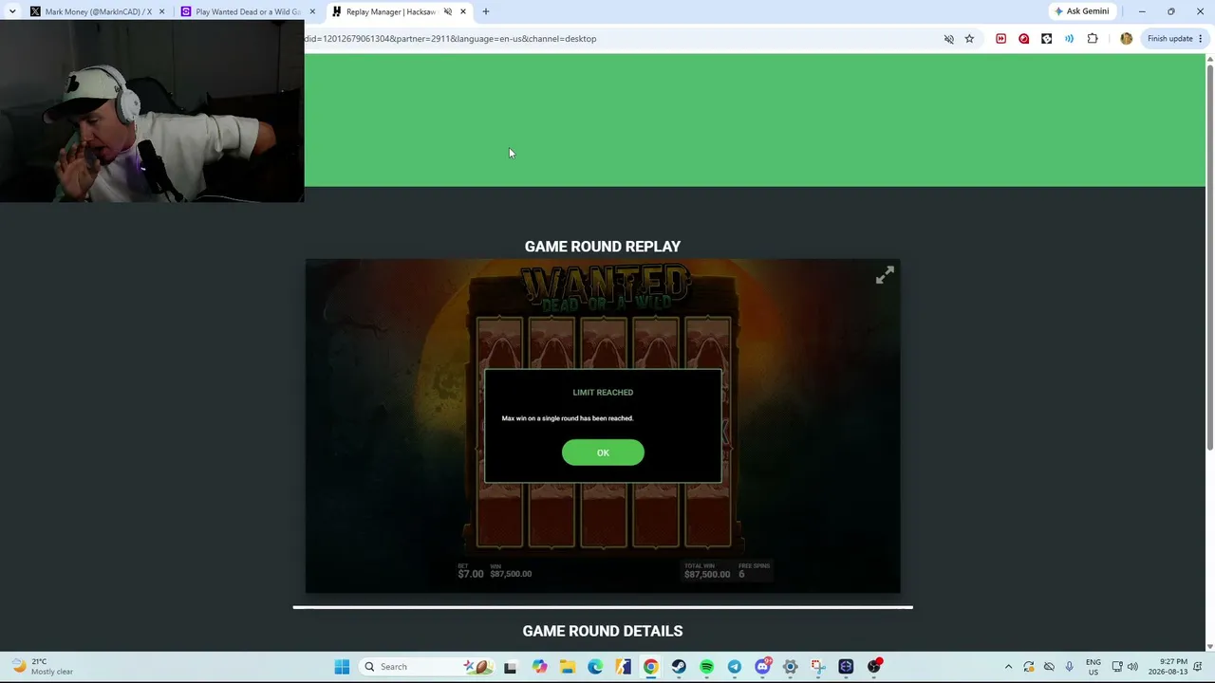1215x683 pixels.
Task: Open the Extensions puzzle menu
Action: [1093, 39]
